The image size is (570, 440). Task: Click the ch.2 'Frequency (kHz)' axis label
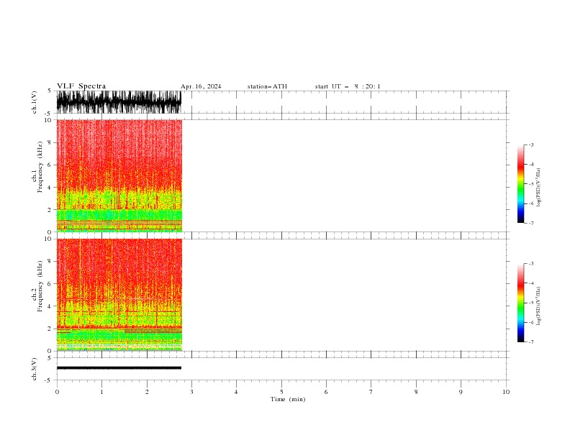pos(40,286)
